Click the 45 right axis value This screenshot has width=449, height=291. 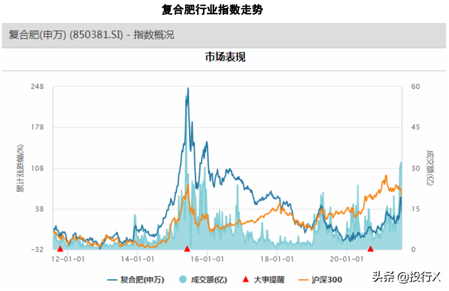(x=416, y=127)
